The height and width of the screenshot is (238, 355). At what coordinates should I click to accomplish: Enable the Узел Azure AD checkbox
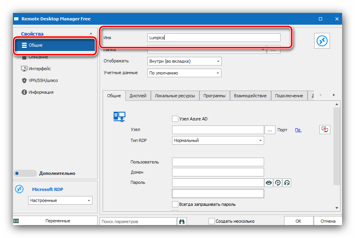(175, 119)
